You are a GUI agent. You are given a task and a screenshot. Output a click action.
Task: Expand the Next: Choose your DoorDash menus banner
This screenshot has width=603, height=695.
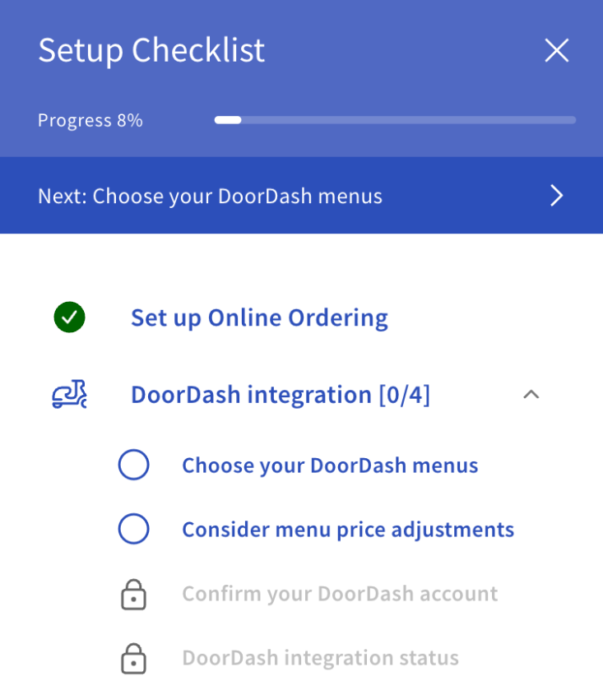click(210, 196)
